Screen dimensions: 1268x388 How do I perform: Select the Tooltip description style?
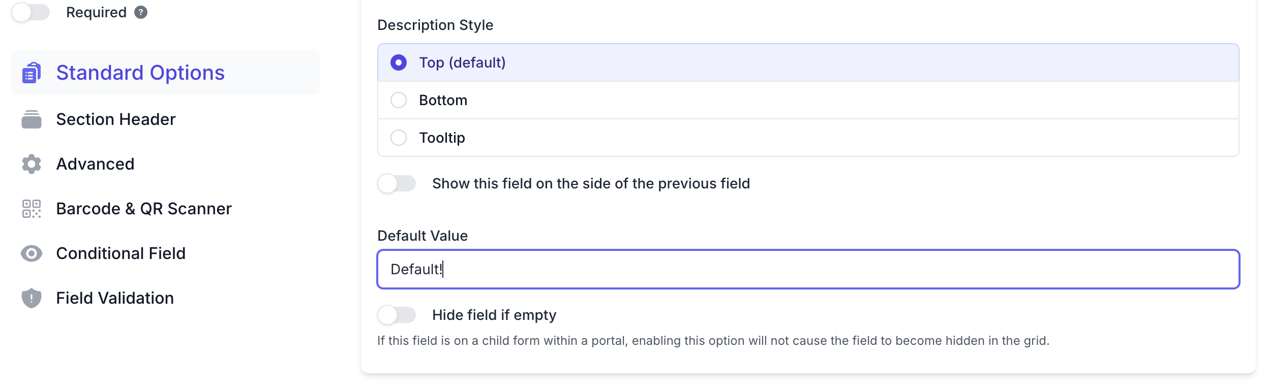399,138
